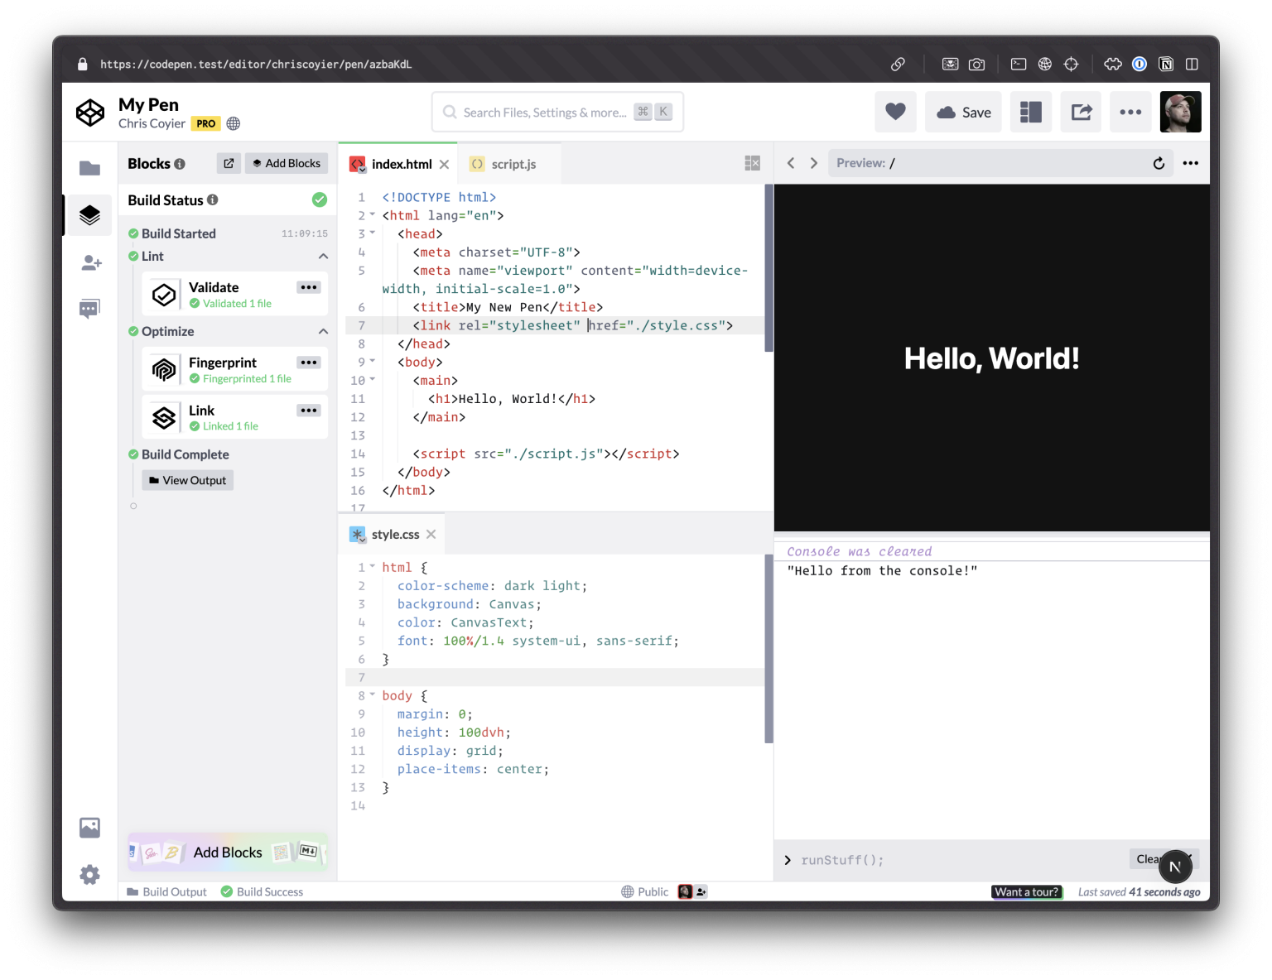Image resolution: width=1272 pixels, height=980 pixels.
Task: Open the assets image sidebar icon
Action: [x=89, y=828]
